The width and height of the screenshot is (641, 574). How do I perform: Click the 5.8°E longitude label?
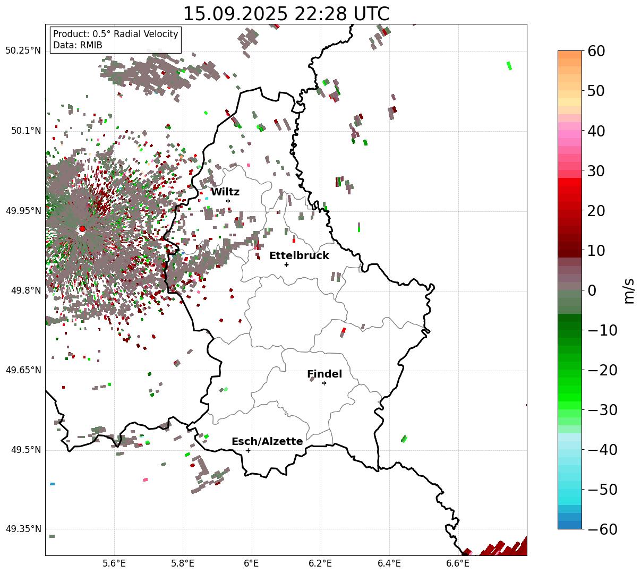coord(183,563)
